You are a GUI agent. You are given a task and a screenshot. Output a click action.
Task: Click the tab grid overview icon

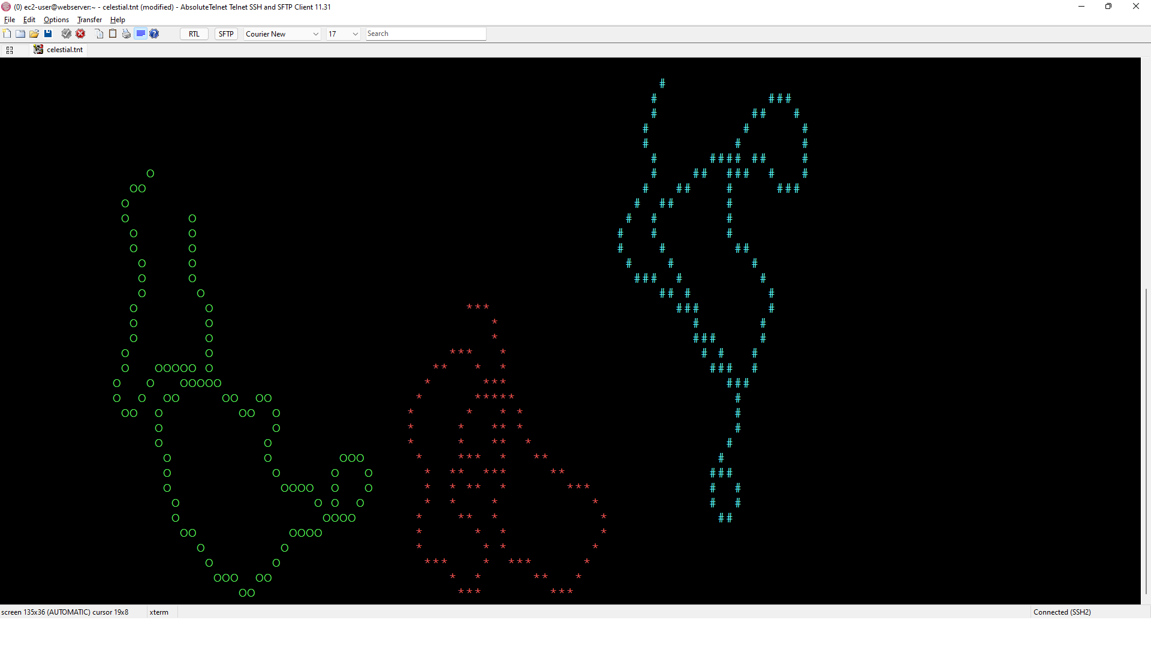coord(10,50)
